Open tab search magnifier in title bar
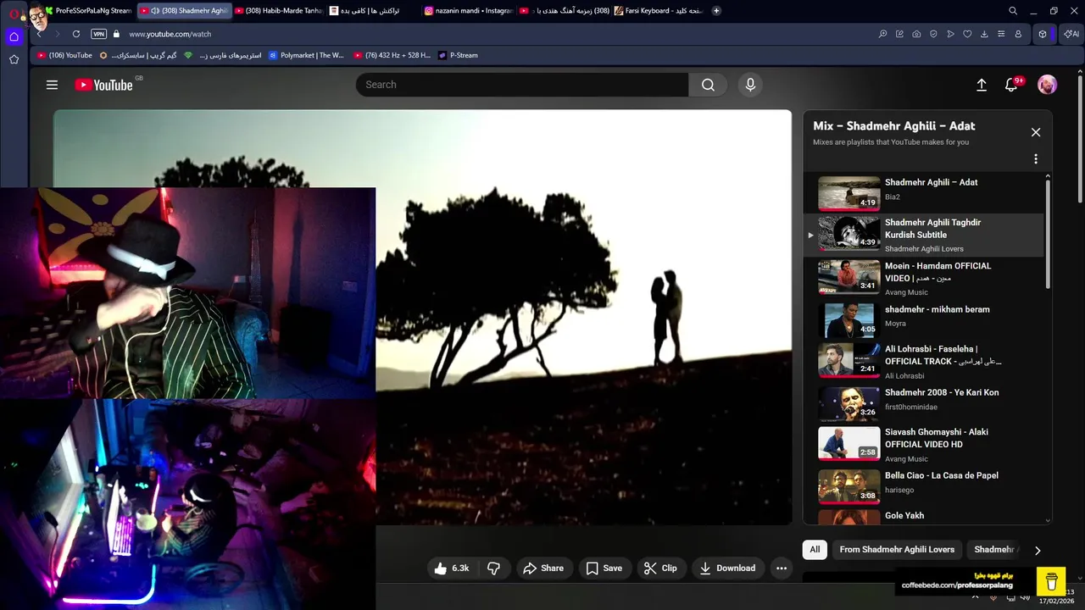This screenshot has width=1085, height=610. coord(1013,11)
